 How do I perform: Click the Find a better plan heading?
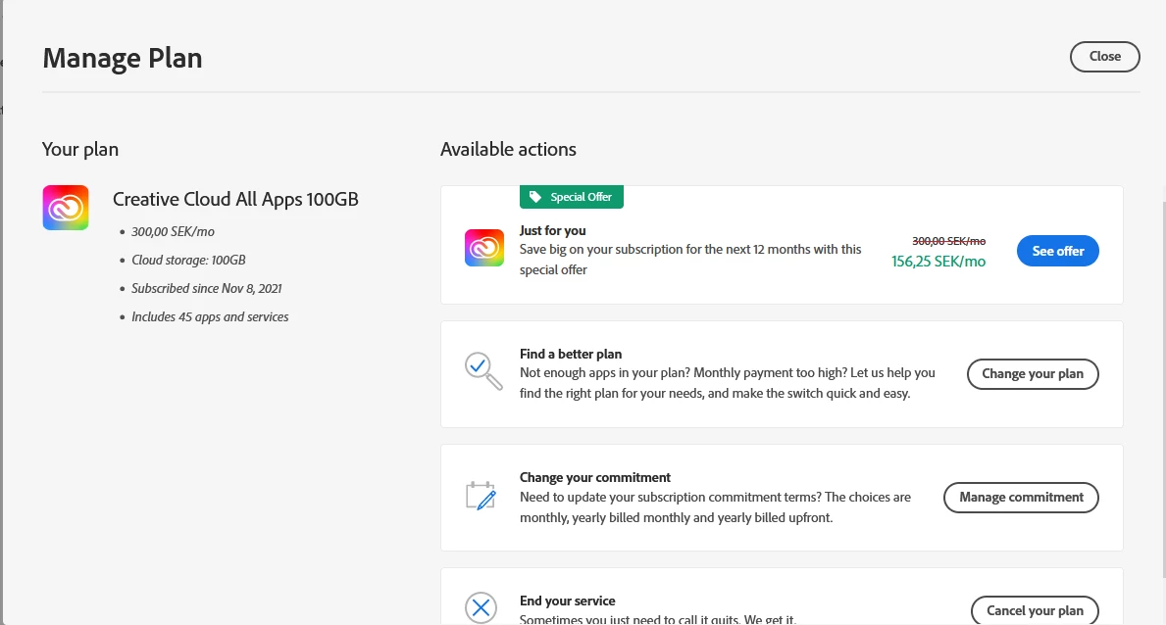571,354
